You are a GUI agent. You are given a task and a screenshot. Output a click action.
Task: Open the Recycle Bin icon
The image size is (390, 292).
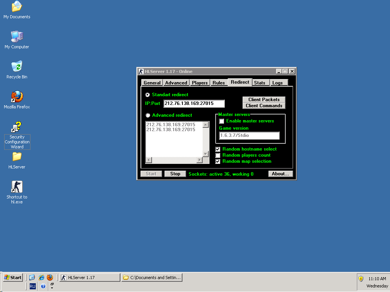17,67
